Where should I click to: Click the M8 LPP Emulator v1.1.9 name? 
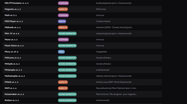tap(17, 3)
